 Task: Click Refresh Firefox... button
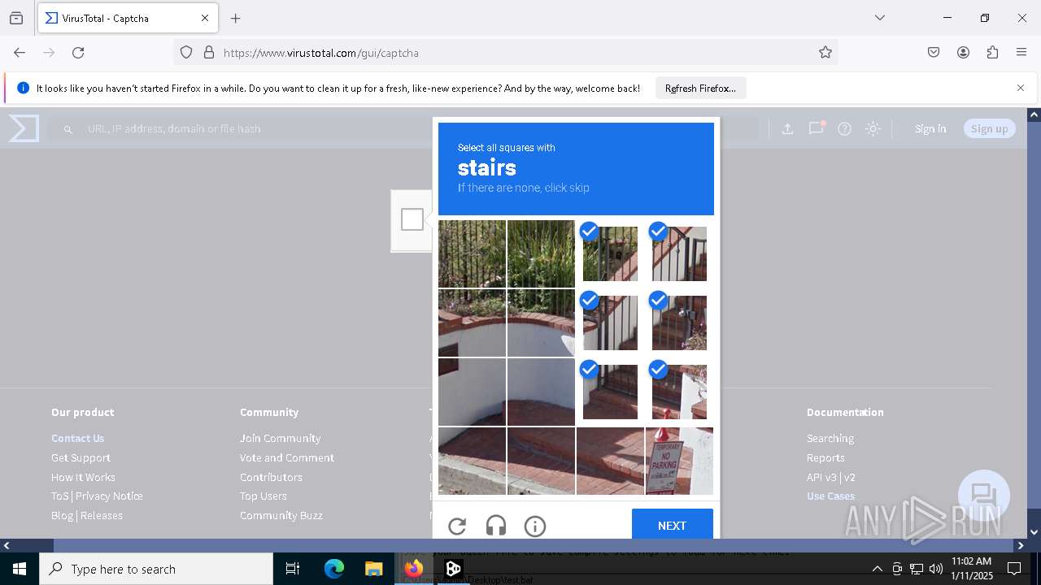(700, 88)
